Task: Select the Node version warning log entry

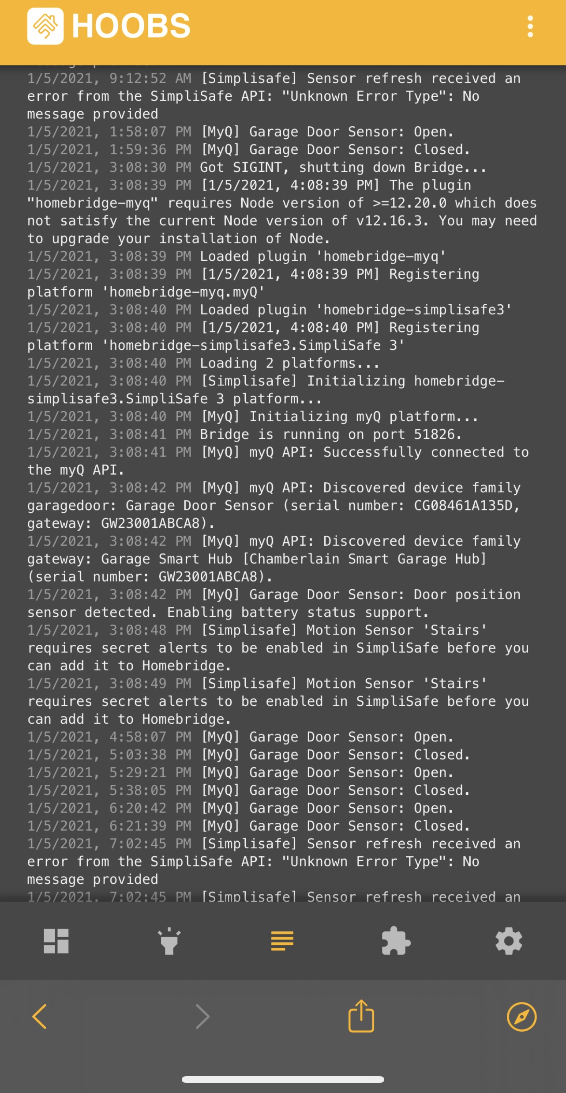Action: coord(282,212)
